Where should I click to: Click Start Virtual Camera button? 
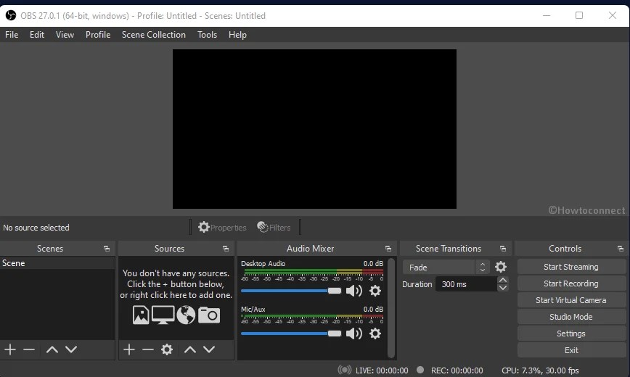click(571, 300)
